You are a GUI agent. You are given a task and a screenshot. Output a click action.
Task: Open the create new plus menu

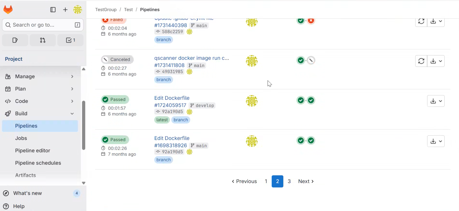point(65,10)
